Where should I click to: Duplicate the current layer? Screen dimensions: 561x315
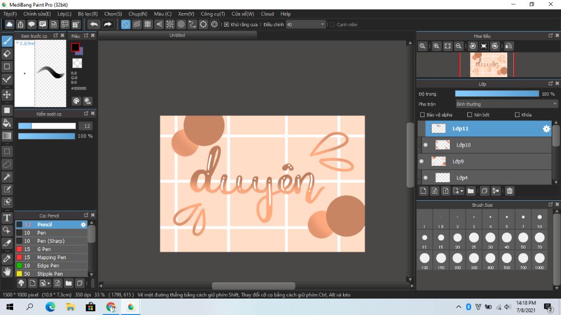[x=484, y=191]
